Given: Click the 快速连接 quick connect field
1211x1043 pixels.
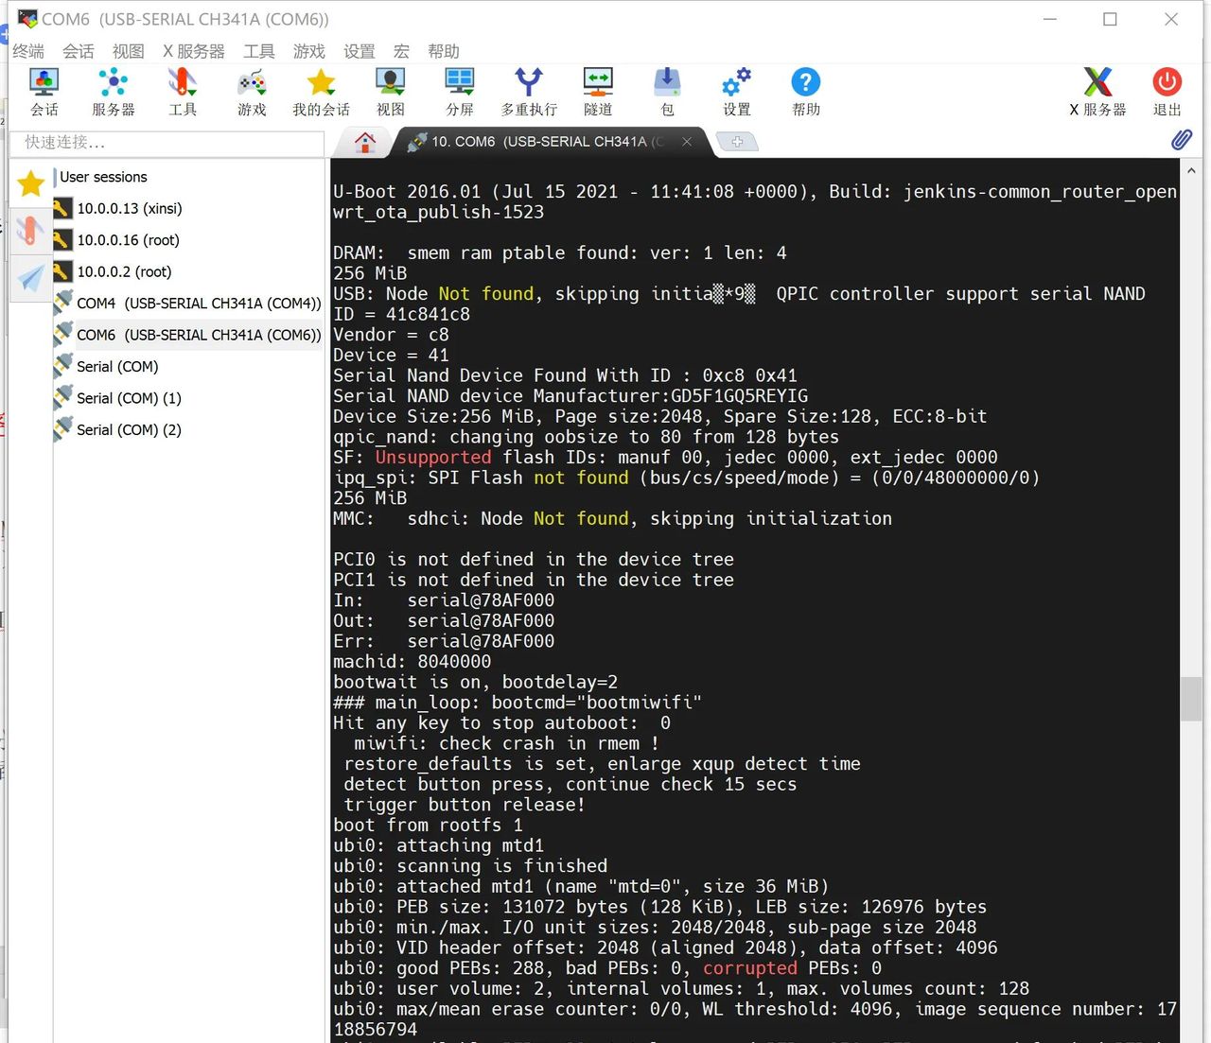Looking at the screenshot, I should 167,142.
